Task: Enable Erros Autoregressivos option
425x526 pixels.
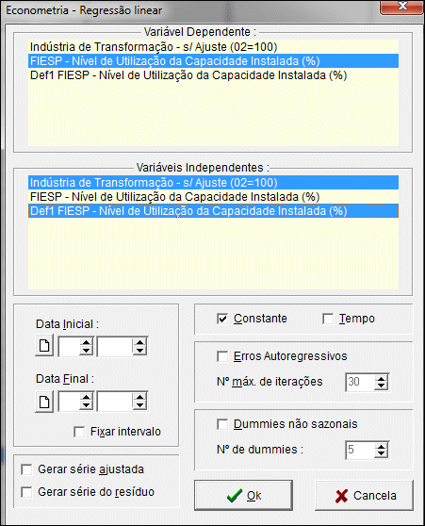Action: (x=222, y=356)
